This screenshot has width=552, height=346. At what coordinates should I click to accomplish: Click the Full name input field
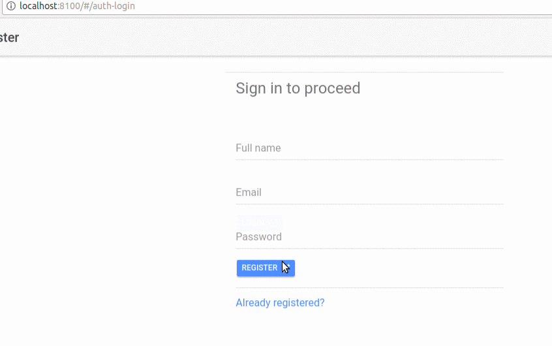point(369,148)
